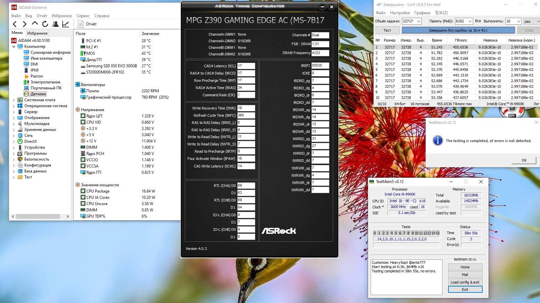
Task: Go back with AIDA64 toolbar back arrow
Action: (x=15, y=24)
